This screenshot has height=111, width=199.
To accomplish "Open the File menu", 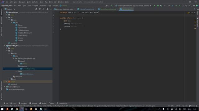I will coord(7,2).
